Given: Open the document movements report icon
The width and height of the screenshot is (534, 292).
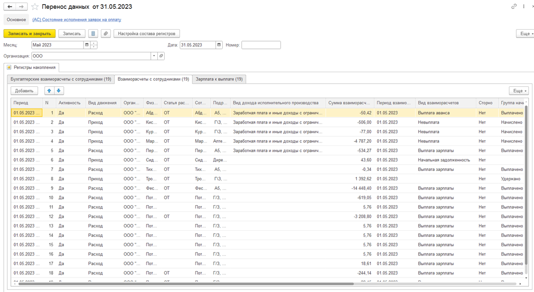Looking at the screenshot, I should [93, 33].
